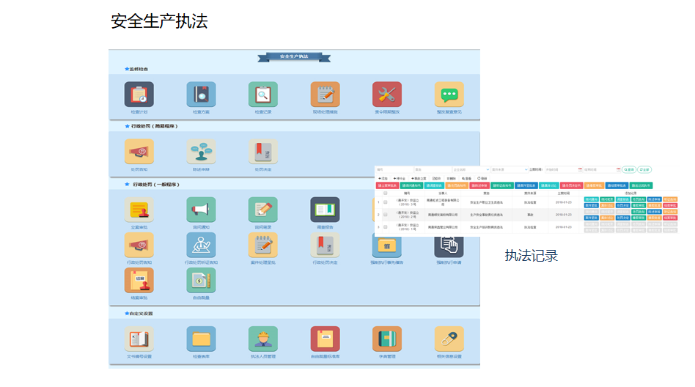The width and height of the screenshot is (695, 387).
Task: Click the 添加 toolbar item
Action: pos(383,178)
